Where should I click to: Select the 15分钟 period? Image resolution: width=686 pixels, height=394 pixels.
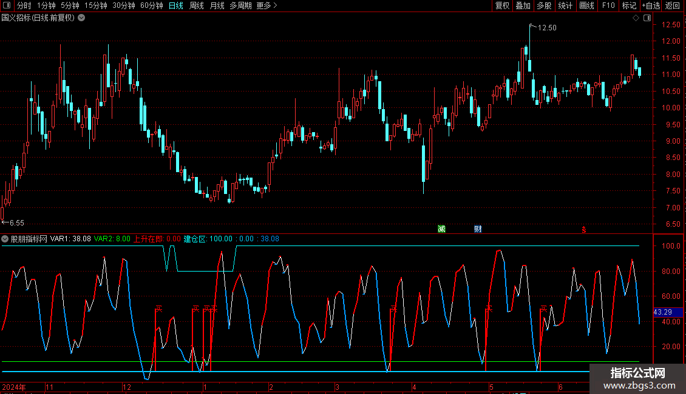pos(95,5)
